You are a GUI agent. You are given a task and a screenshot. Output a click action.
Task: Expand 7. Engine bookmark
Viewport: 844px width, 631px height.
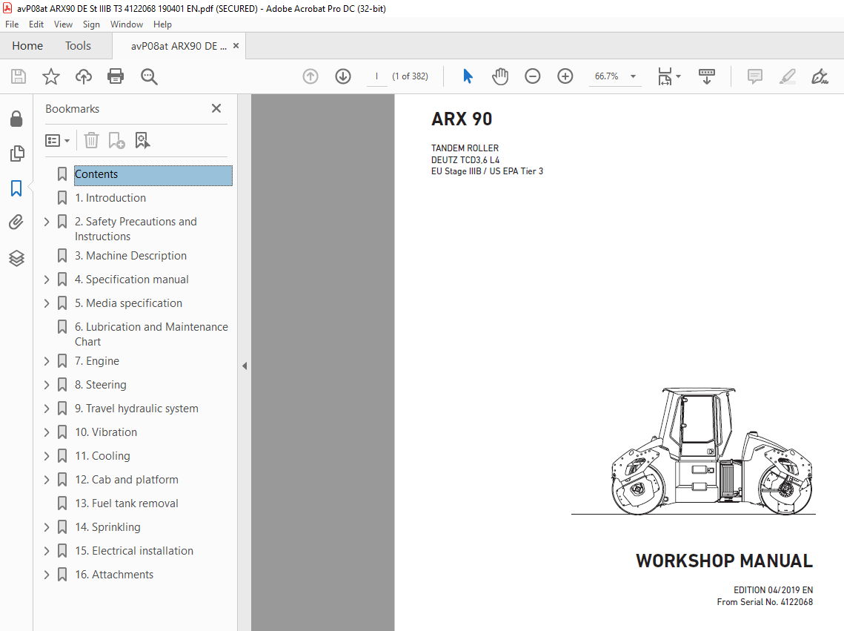pyautogui.click(x=47, y=361)
